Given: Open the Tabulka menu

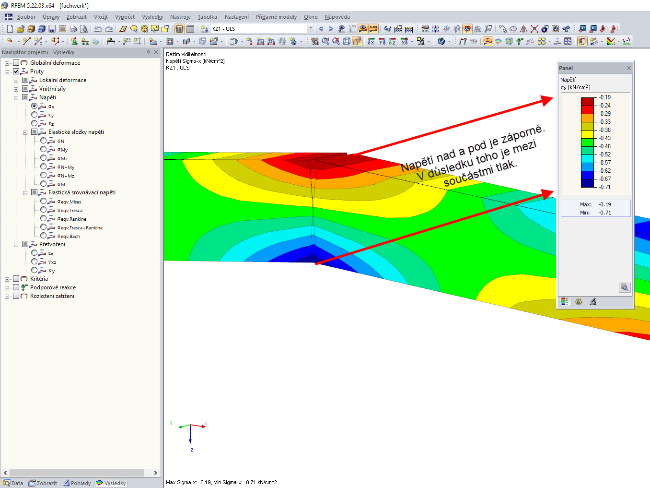Looking at the screenshot, I should click(207, 17).
